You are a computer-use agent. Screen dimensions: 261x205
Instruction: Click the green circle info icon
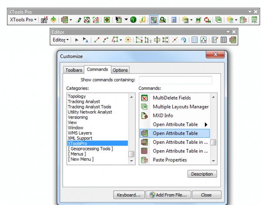pyautogui.click(x=134, y=20)
